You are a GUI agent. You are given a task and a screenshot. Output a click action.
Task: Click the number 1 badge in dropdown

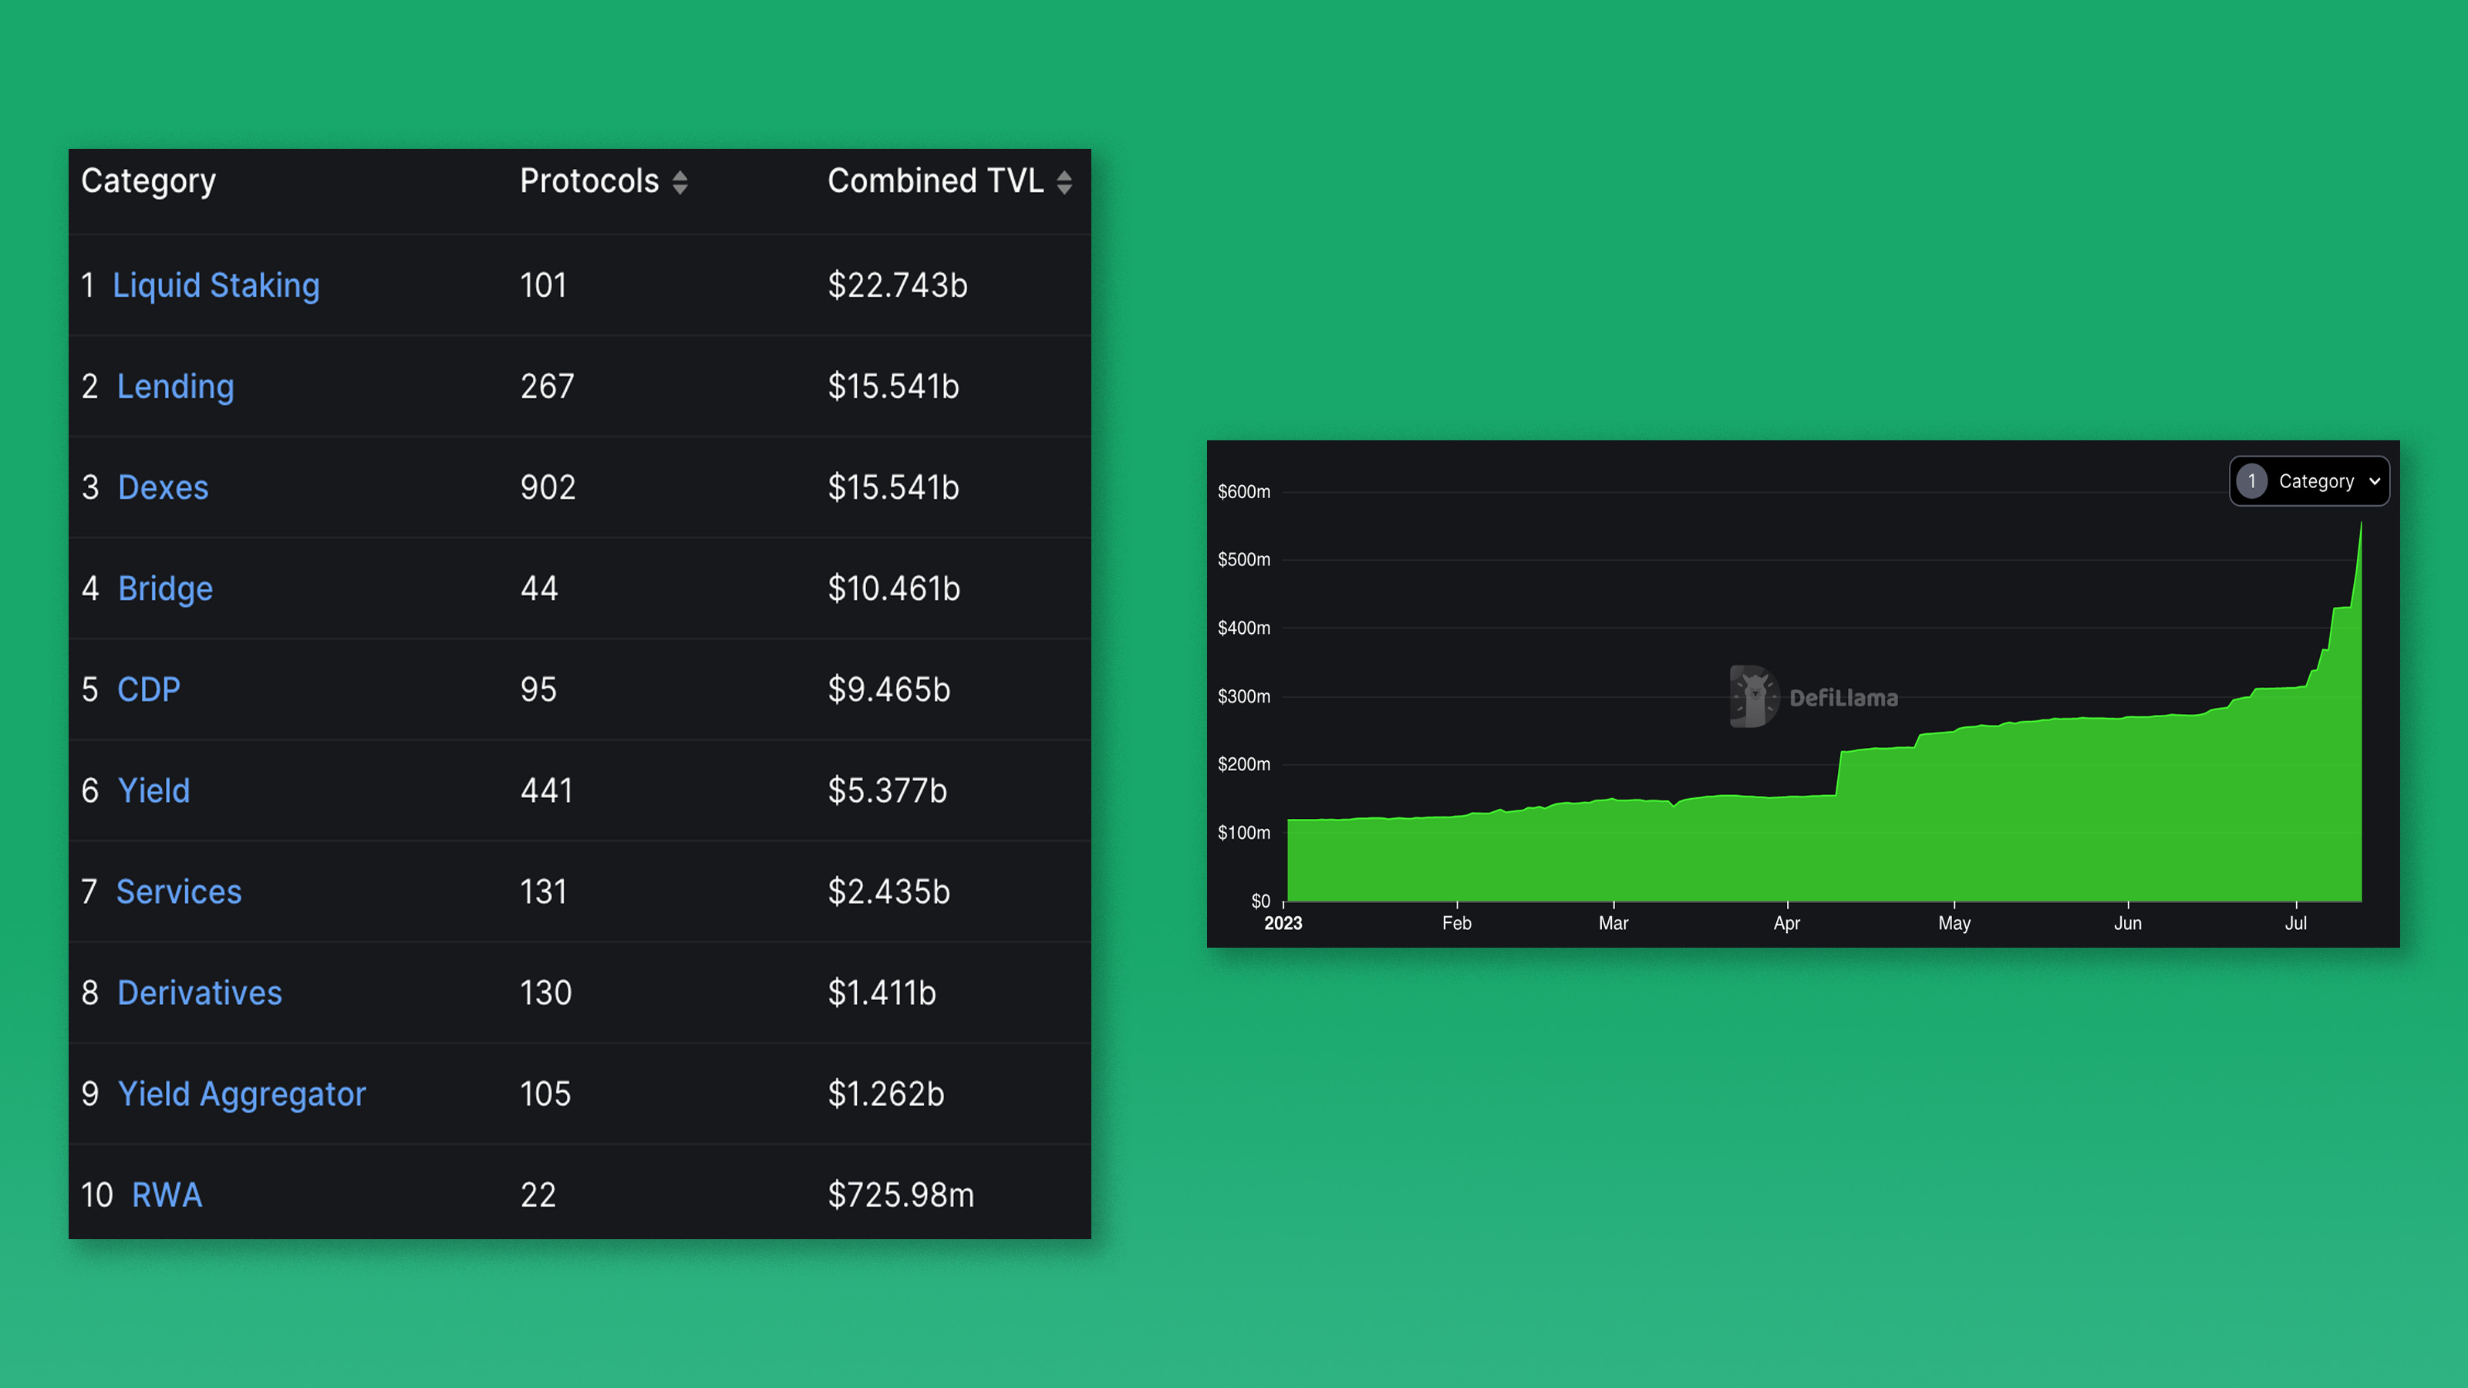coord(2251,481)
